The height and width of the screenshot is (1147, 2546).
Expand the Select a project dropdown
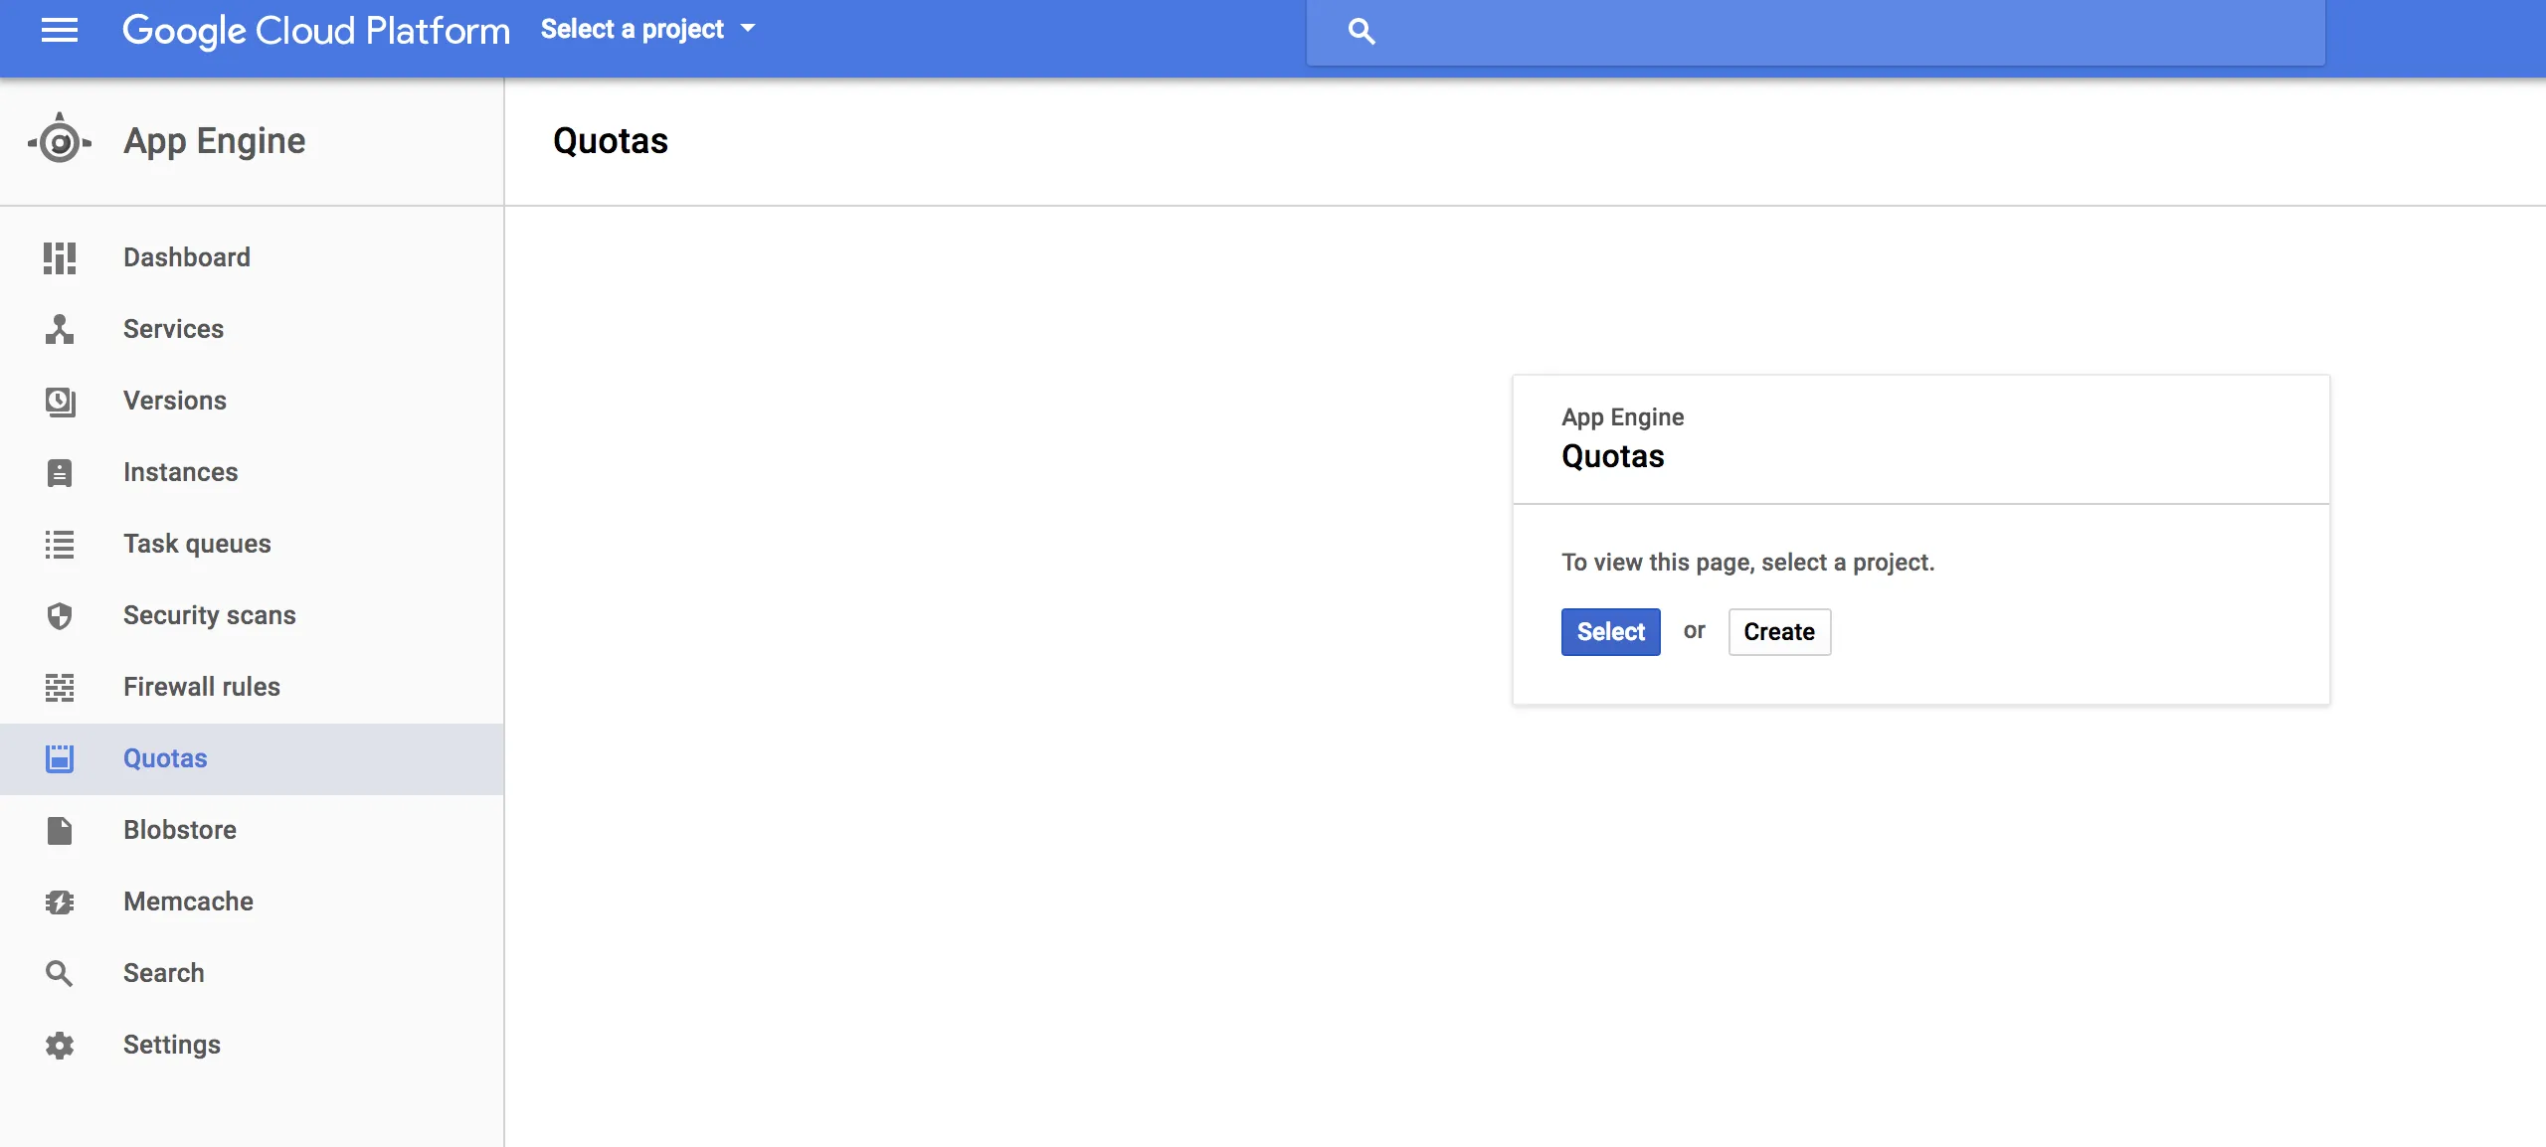click(634, 30)
